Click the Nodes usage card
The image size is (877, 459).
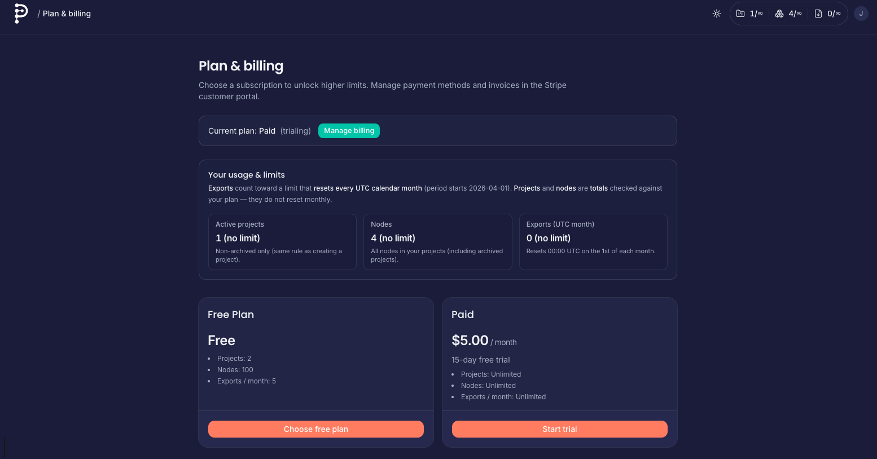(437, 241)
